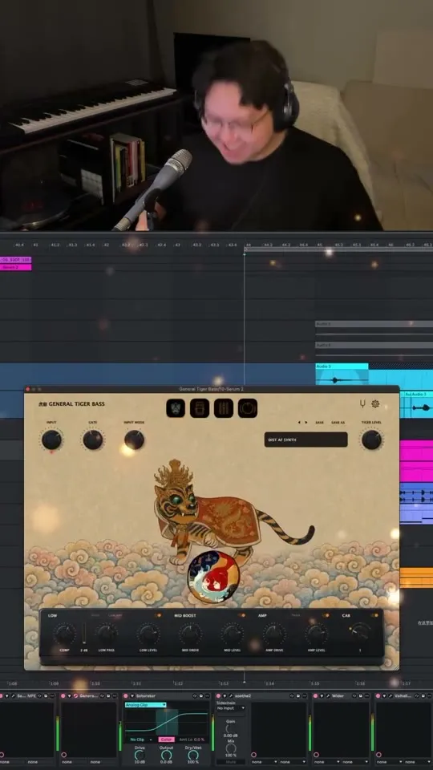Toggle the Saturator Color button
The width and height of the screenshot is (433, 770).
(167, 739)
